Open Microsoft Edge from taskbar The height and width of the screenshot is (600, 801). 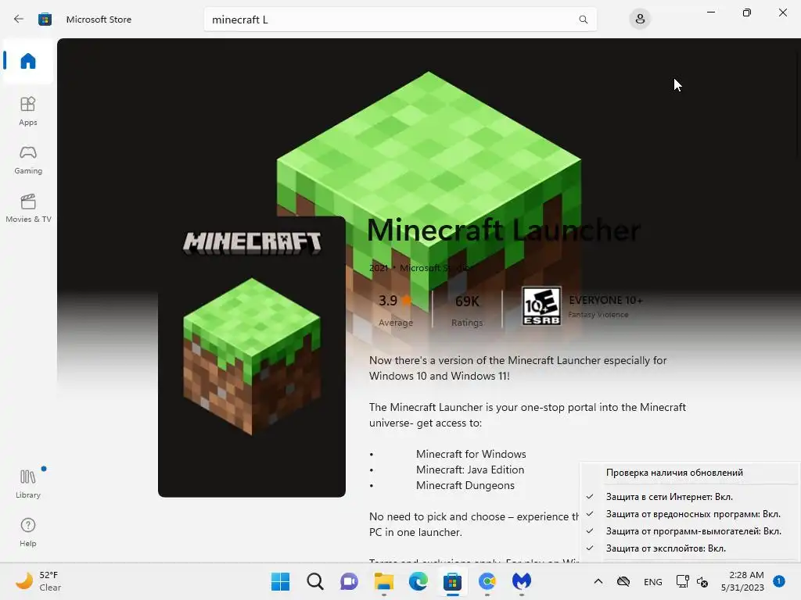tap(418, 581)
